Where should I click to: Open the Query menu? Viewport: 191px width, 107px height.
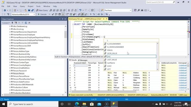click(22, 6)
